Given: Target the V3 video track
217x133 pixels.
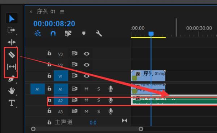Looking at the screenshot, I should coord(60,54).
